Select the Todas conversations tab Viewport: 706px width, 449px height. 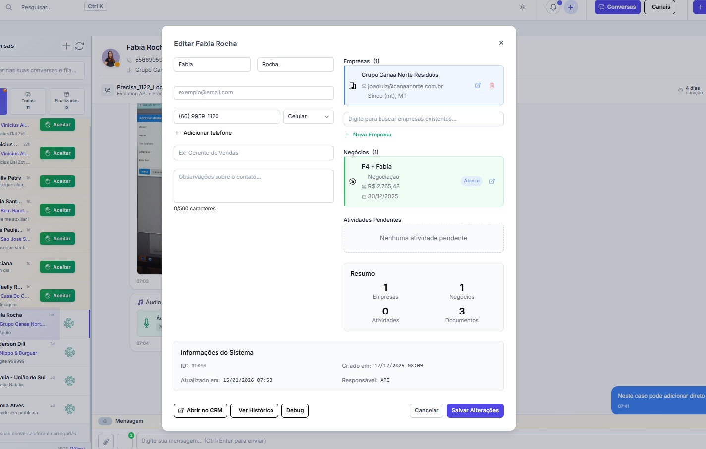28,101
